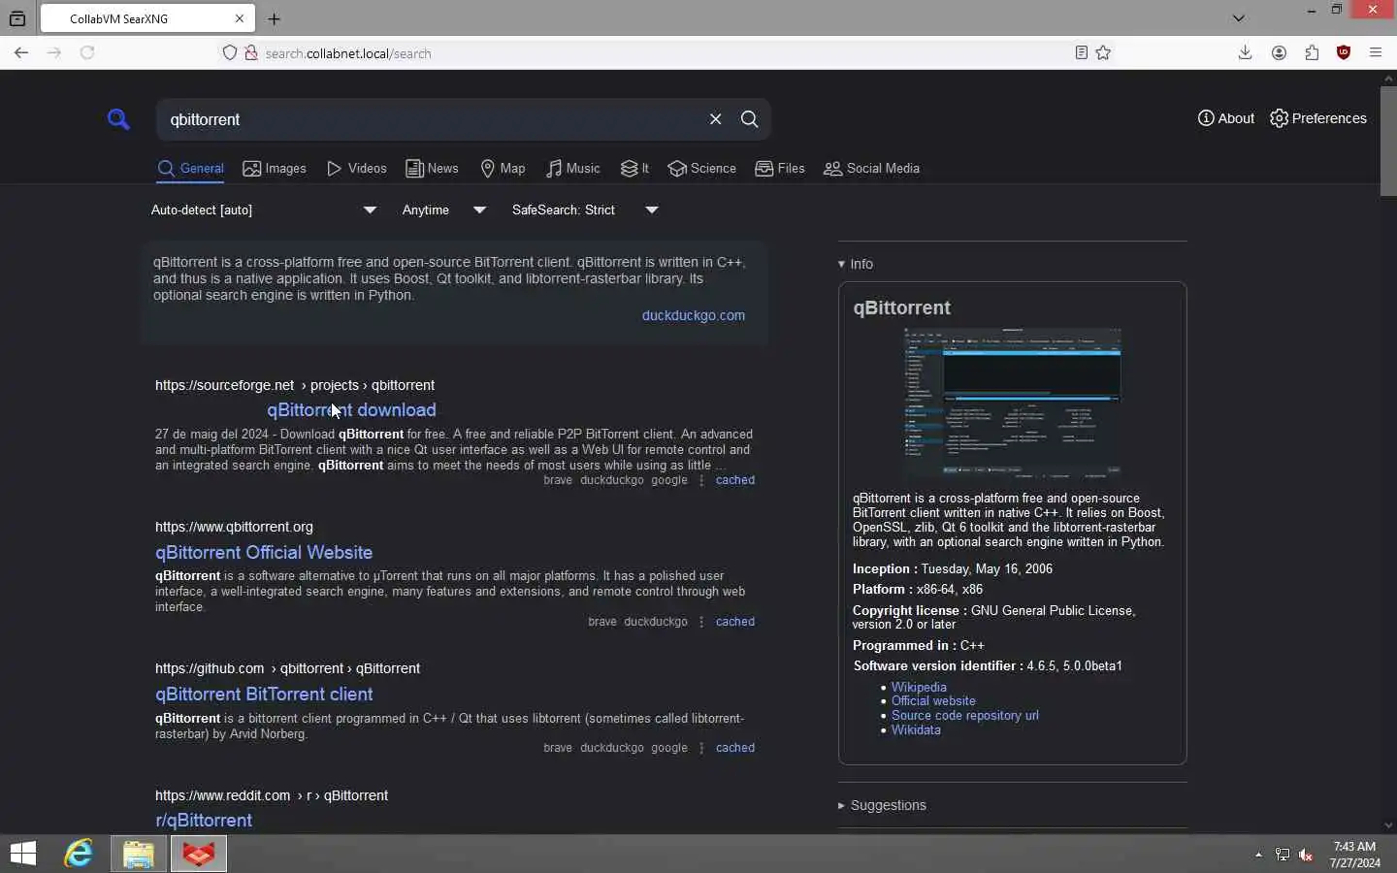This screenshot has height=873, width=1397.
Task: Click the site security padlock icon
Action: point(251,53)
